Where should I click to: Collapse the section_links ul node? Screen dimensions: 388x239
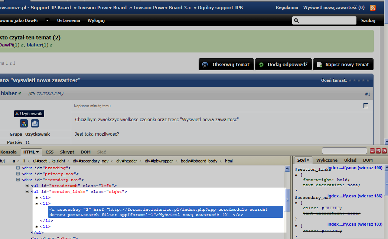tap(27, 192)
